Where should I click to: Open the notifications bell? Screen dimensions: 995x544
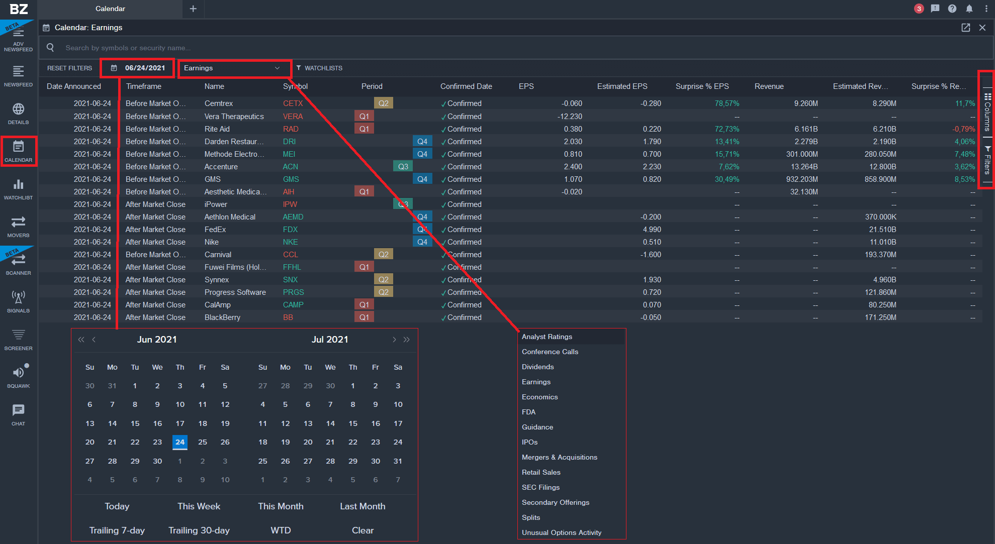point(969,9)
